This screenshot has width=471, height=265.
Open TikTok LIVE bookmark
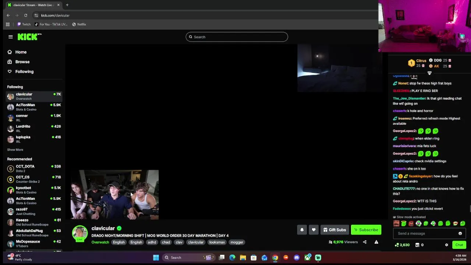pos(51,24)
